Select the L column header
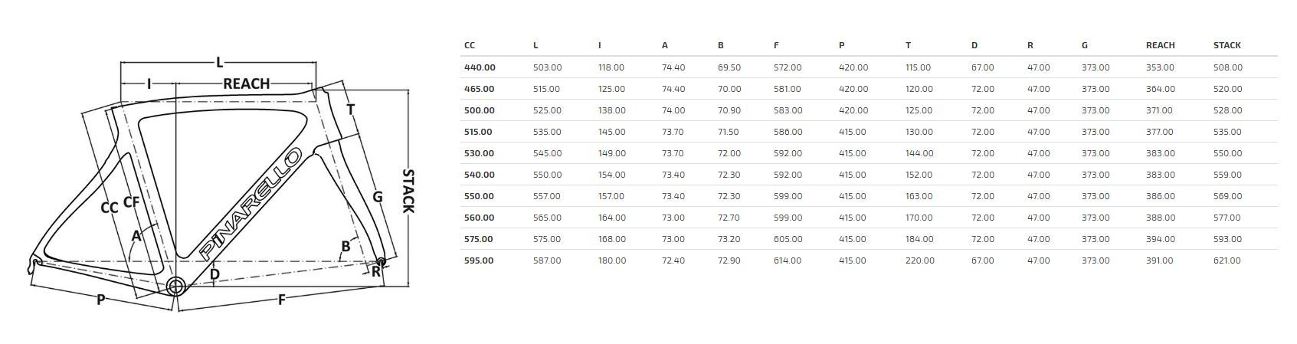Screen dimensions: 1297x344 536,45
